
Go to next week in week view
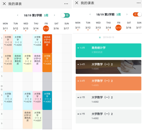pos(54,15)
